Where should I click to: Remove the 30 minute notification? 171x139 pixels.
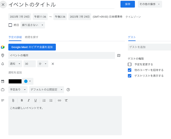coord(53,64)
